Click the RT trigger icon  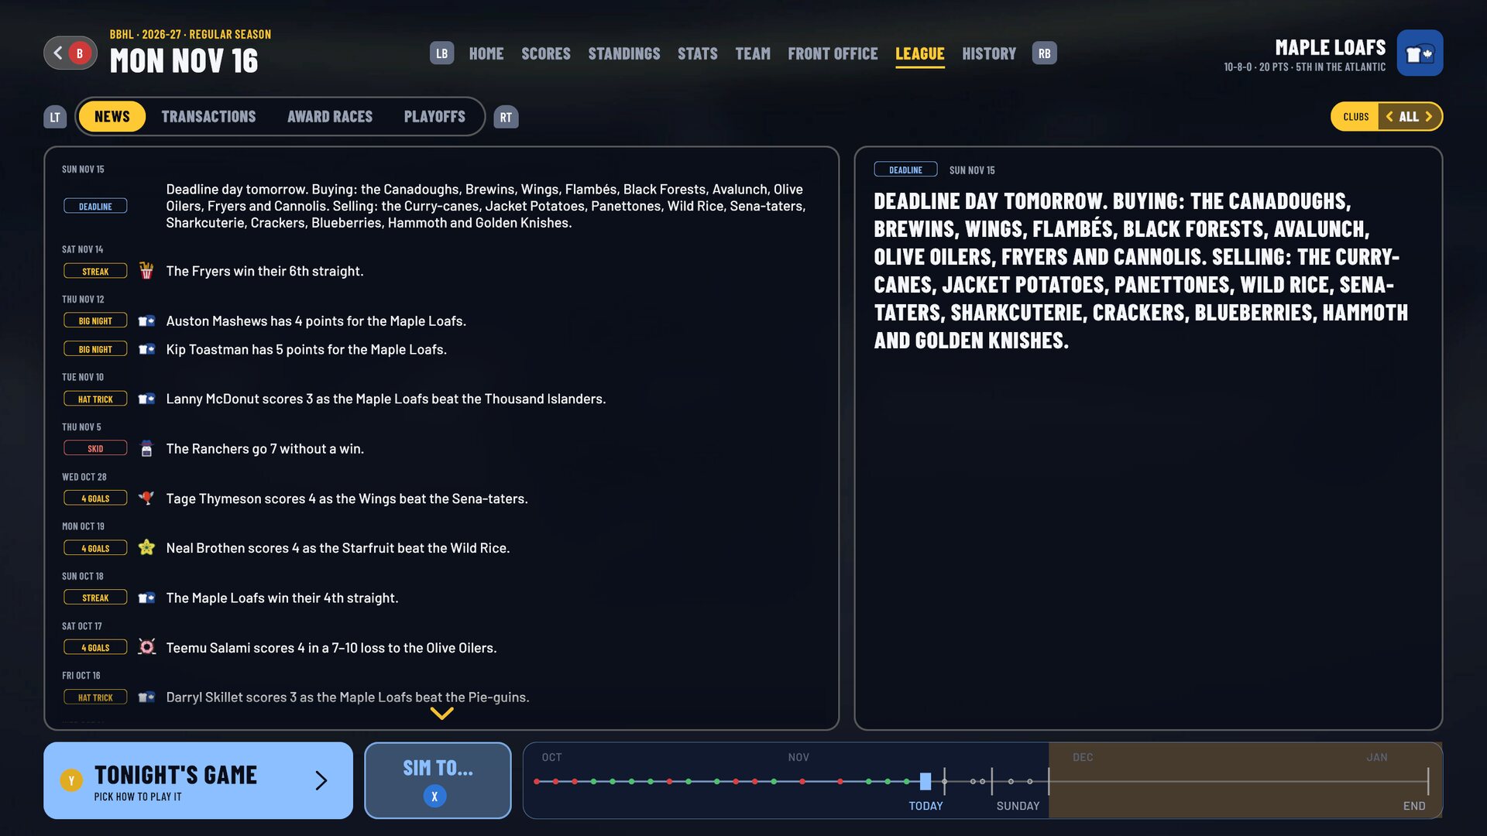click(x=506, y=117)
